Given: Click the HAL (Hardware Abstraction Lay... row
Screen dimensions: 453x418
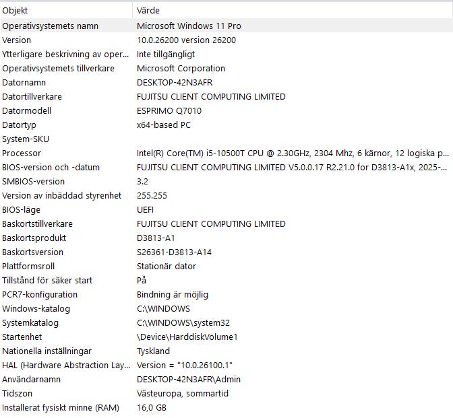Looking at the screenshot, I should 227,365.
